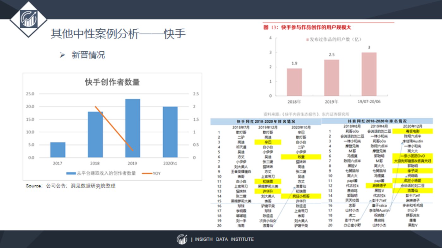Click the 资料来源 line mentioning 东方证券研究所
Image resolution: width=442 pixels, height=248 pixels.
tap(306, 114)
